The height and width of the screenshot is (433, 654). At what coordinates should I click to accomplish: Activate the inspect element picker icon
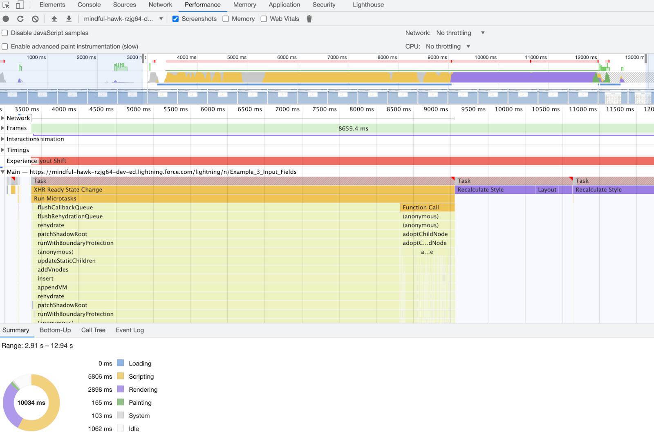click(x=6, y=5)
